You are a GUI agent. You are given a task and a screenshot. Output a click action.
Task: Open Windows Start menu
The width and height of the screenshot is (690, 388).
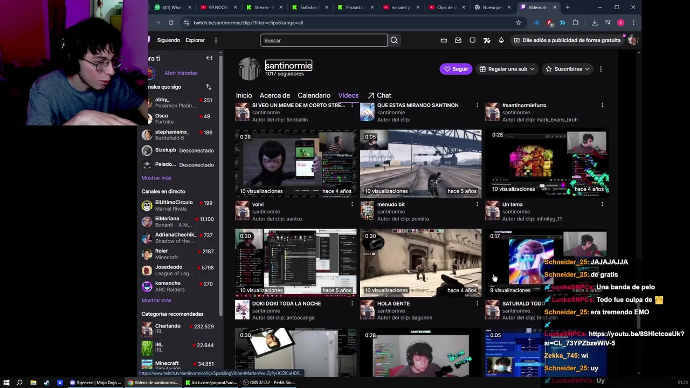(x=6, y=383)
